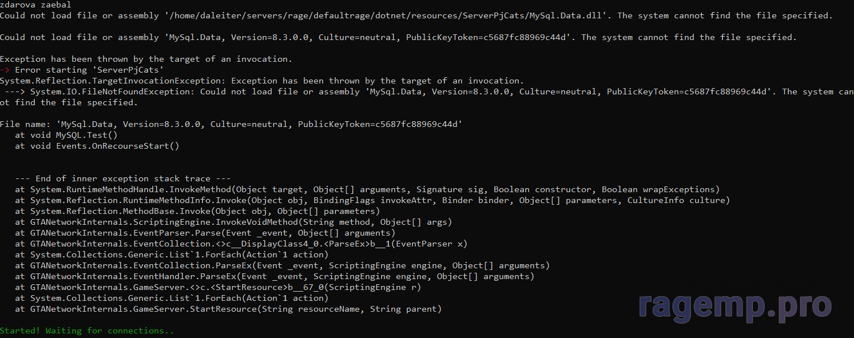
Task: Click 'End of inner exception stack trace' line
Action: [123, 178]
